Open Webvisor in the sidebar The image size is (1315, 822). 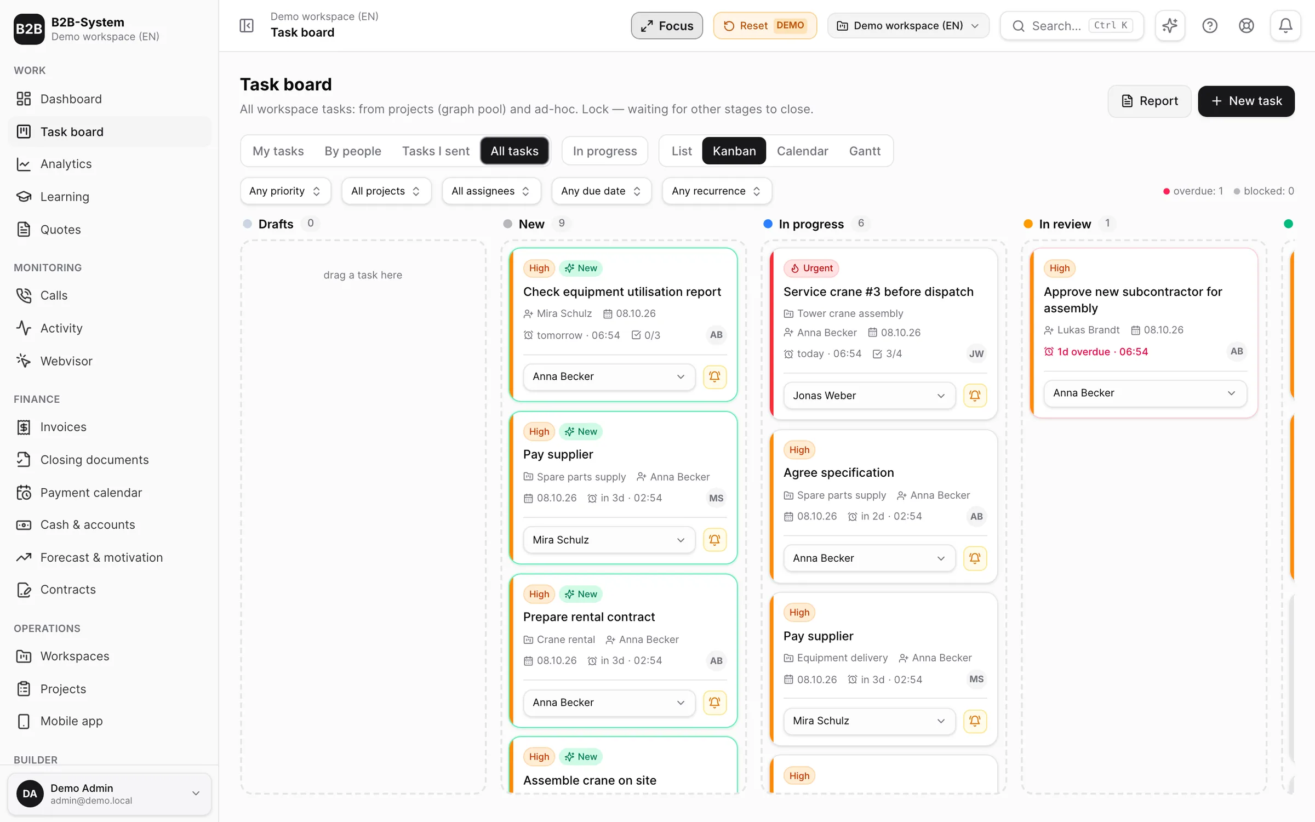pos(110,361)
